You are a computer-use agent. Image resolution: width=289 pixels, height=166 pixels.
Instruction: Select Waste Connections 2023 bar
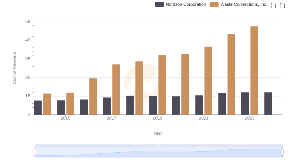tap(254, 71)
